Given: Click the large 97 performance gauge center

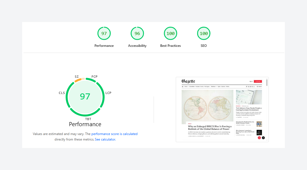Looking at the screenshot, I should pyautogui.click(x=85, y=96).
